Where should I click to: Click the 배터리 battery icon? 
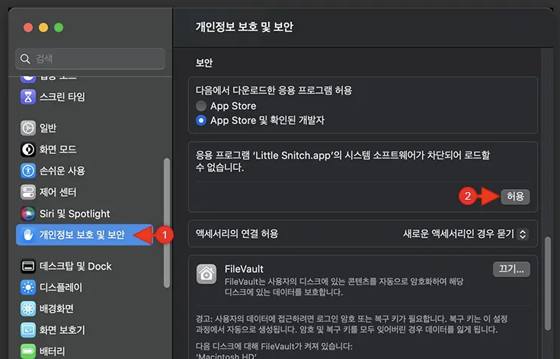pos(28,351)
